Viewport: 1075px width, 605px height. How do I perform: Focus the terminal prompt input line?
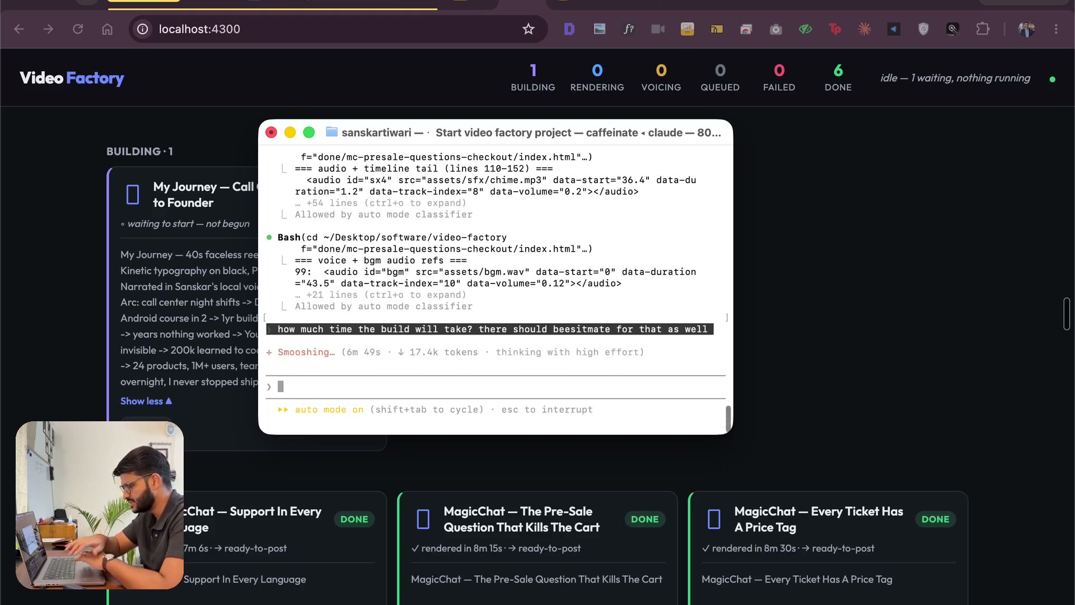[496, 387]
